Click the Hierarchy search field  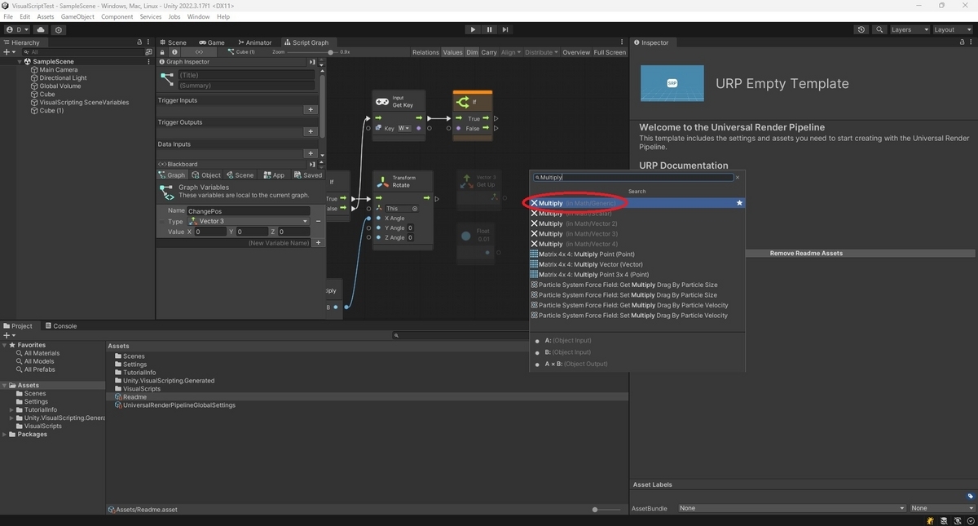[81, 51]
